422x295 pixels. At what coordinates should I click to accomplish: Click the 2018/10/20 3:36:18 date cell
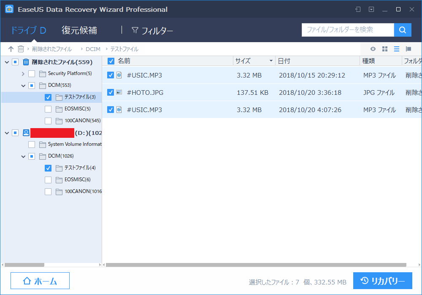pyautogui.click(x=310, y=93)
